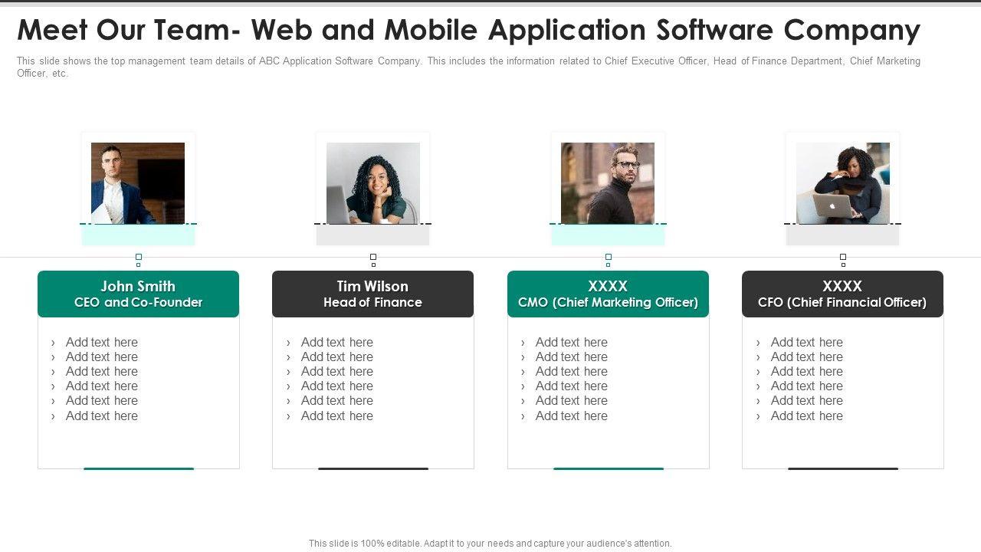
Task: Click last 'Add text here' bullet under the CFO
Action: [x=806, y=416]
